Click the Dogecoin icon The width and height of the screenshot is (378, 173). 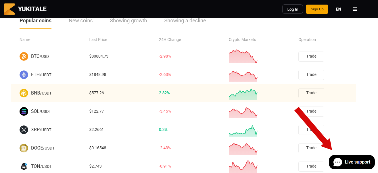[24, 148]
